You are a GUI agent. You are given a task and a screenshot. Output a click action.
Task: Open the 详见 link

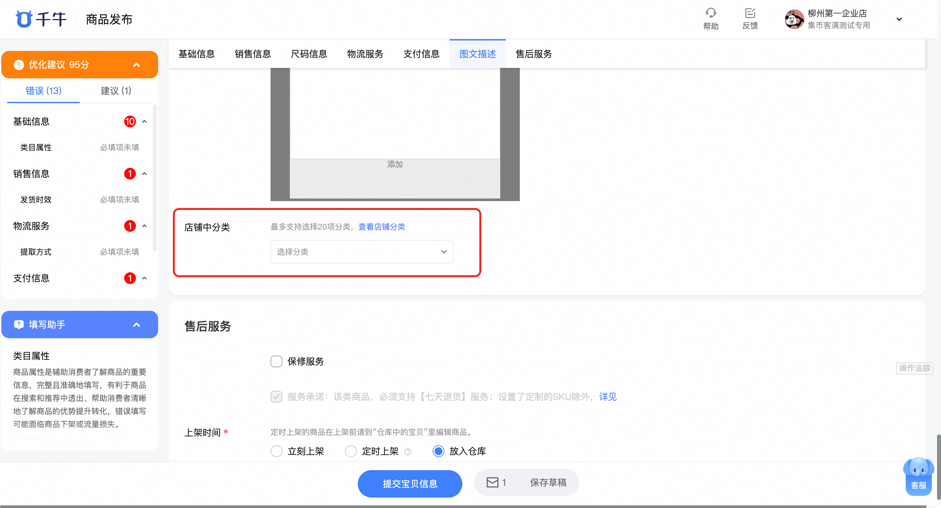[607, 397]
